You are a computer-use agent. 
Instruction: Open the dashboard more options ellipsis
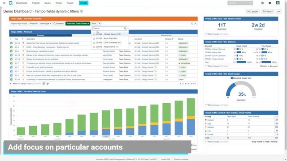(x=278, y=11)
